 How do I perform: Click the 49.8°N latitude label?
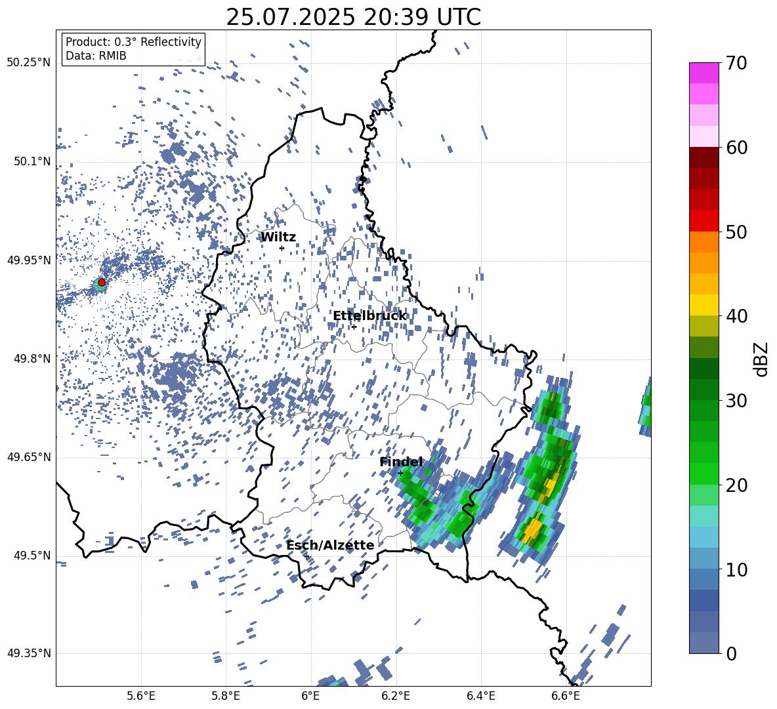point(32,358)
